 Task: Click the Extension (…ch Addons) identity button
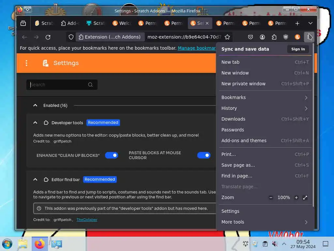click(x=110, y=37)
